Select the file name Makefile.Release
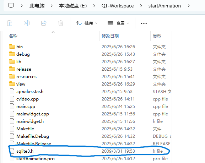This screenshot has width=205, height=163. tap(34, 144)
